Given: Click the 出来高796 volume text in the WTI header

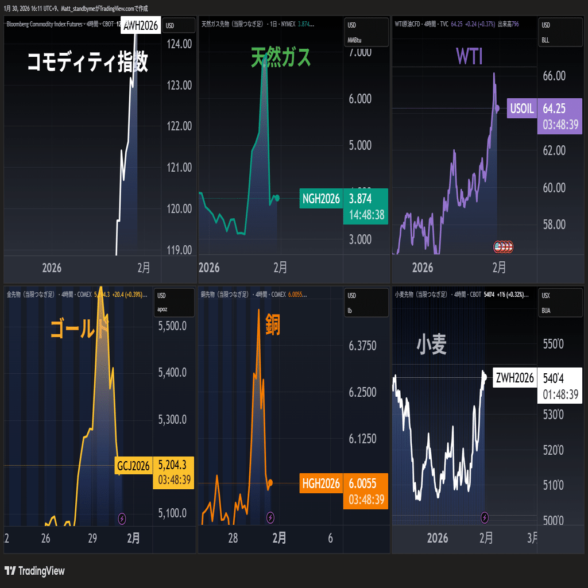Looking at the screenshot, I should (509, 24).
